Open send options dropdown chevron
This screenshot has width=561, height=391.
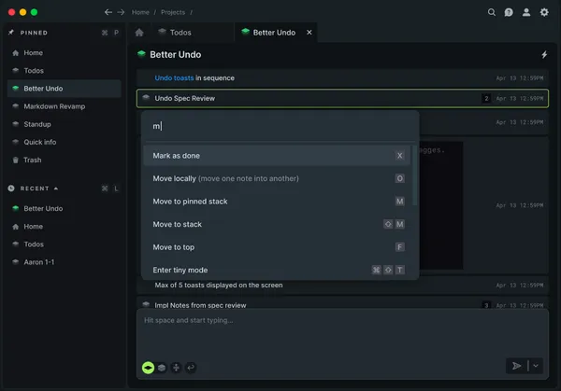click(x=536, y=366)
